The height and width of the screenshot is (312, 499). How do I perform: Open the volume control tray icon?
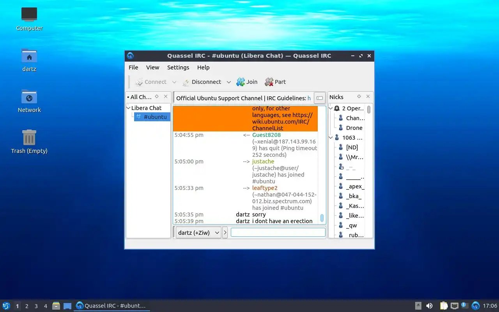point(429,306)
